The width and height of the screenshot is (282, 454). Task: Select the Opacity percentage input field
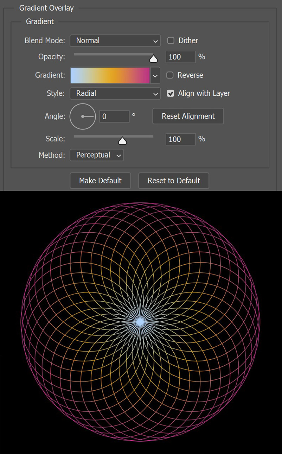(x=180, y=57)
